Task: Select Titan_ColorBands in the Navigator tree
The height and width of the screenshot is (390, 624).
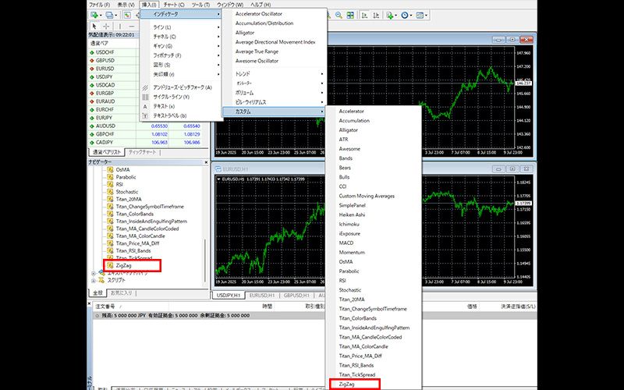Action: pyautogui.click(x=134, y=214)
